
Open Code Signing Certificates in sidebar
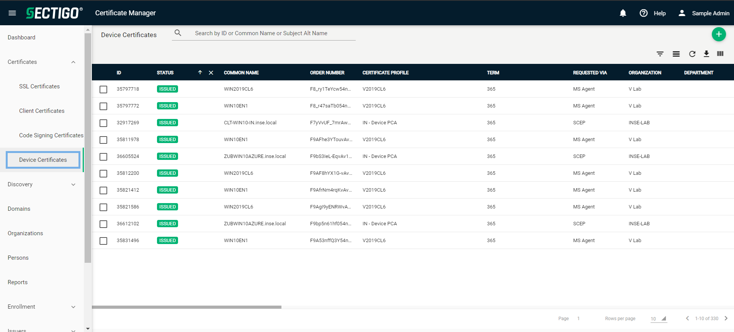(51, 135)
